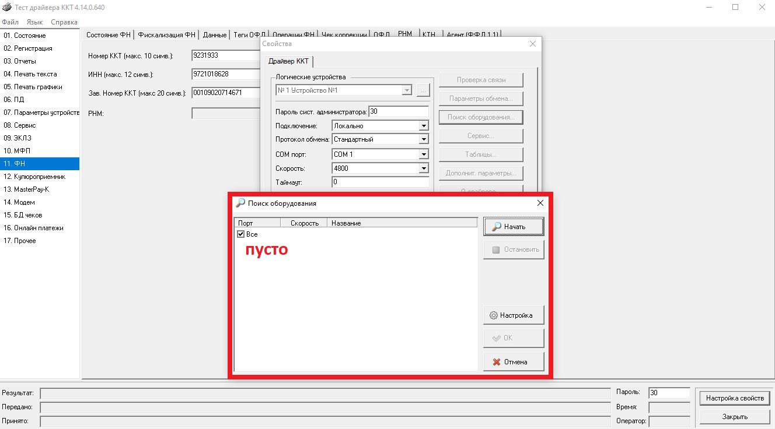
Task: Click the Настройка свойств button
Action: (735, 398)
